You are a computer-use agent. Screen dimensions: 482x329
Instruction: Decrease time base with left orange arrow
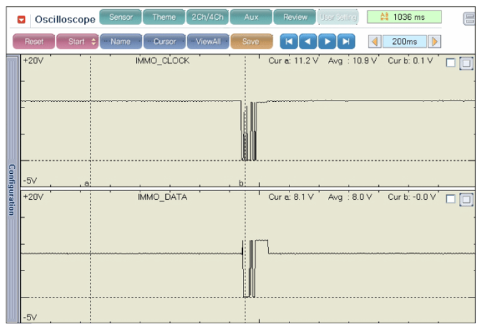click(x=375, y=42)
